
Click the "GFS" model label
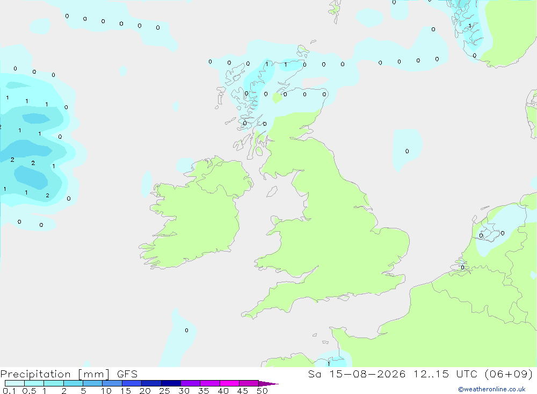tap(127, 374)
